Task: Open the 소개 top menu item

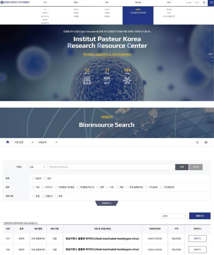Action: pyautogui.click(x=45, y=2)
